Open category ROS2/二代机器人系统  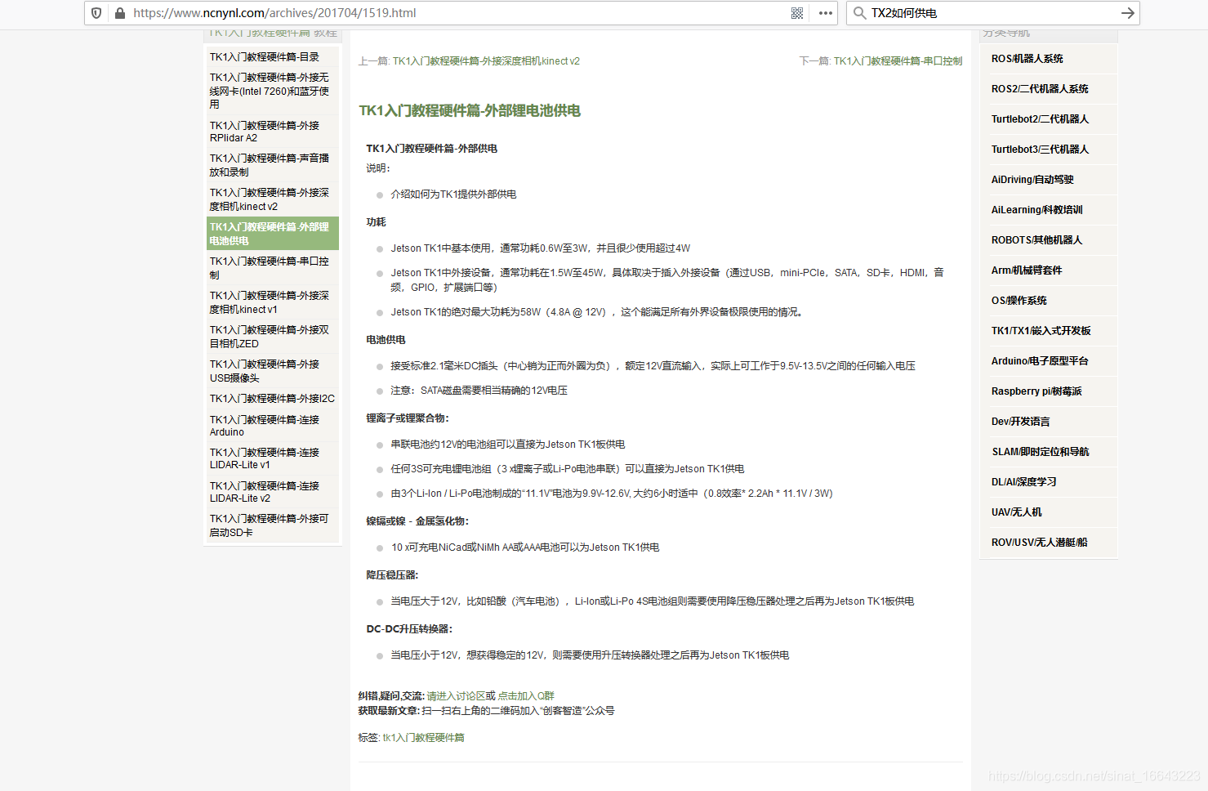coord(1040,89)
